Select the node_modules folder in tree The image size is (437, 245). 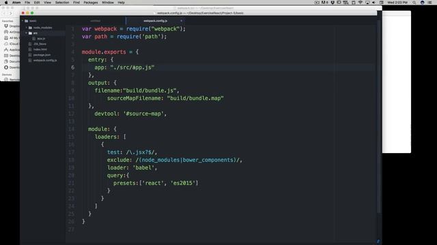(42, 27)
